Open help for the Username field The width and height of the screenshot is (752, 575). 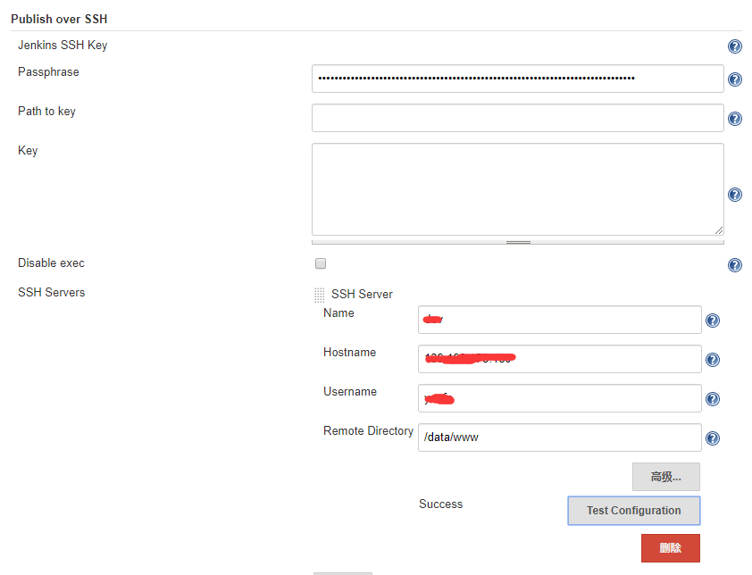pos(713,398)
